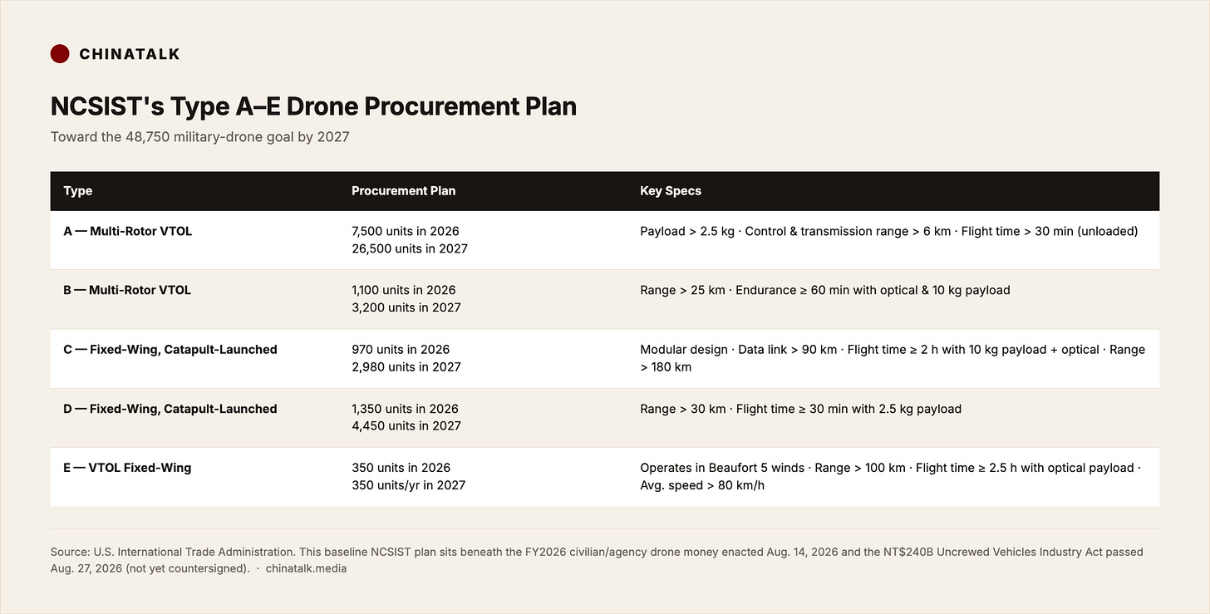Click the red ChinaTalk logo circle

(60, 54)
